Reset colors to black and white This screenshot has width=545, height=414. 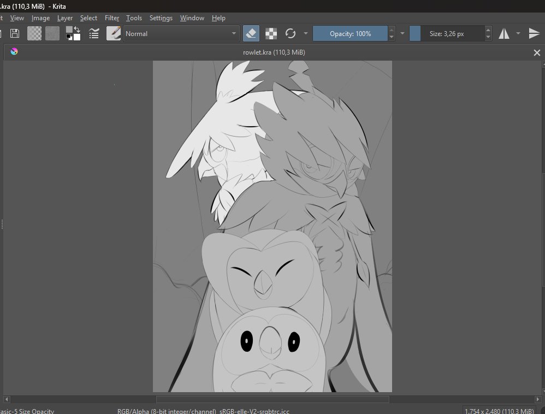click(x=69, y=37)
